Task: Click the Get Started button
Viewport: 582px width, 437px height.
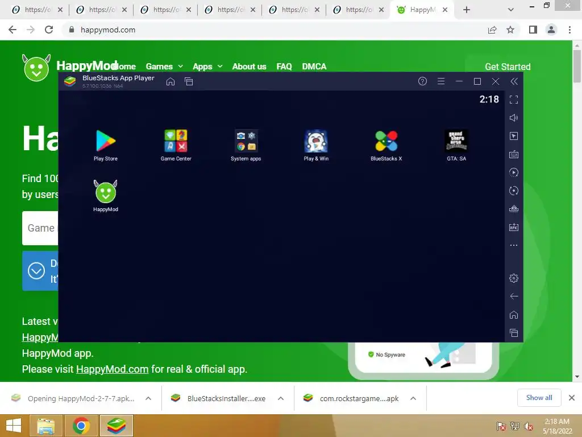Action: [508, 67]
